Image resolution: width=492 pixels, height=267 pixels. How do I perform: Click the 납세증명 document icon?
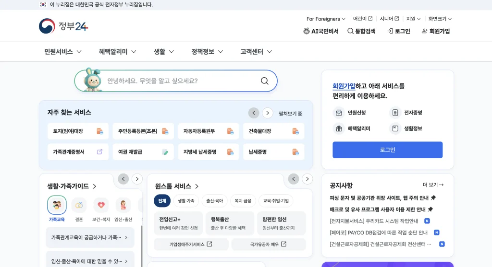295,152
